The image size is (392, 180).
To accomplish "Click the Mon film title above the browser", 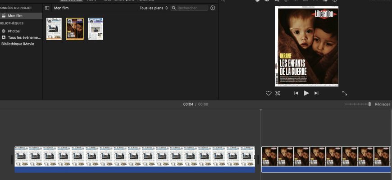I will tap(61, 8).
